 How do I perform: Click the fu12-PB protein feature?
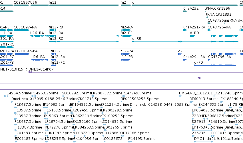pyautogui.click(x=53, y=54)
